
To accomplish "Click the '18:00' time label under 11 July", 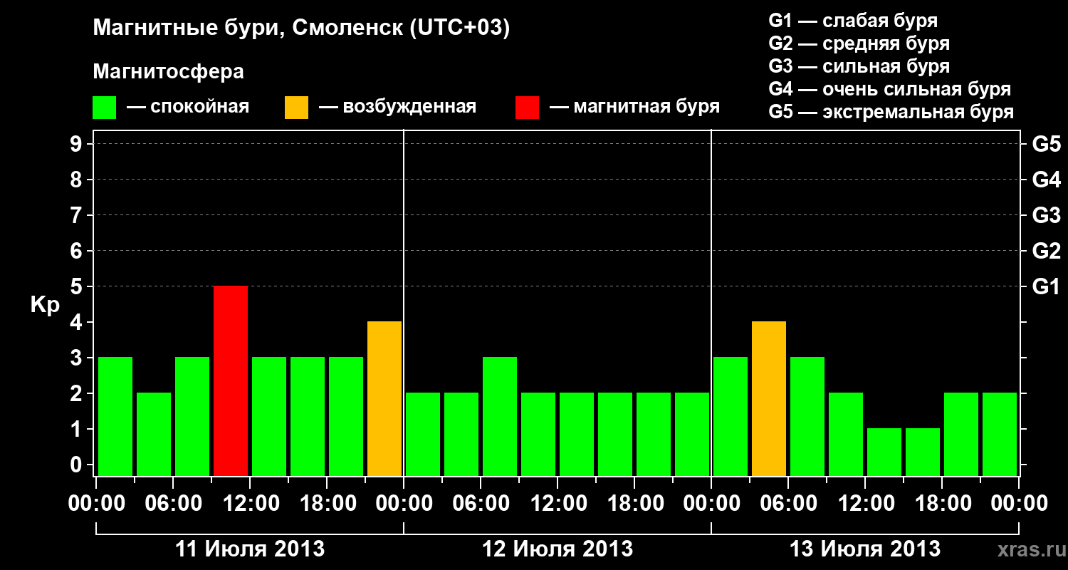I will [327, 504].
